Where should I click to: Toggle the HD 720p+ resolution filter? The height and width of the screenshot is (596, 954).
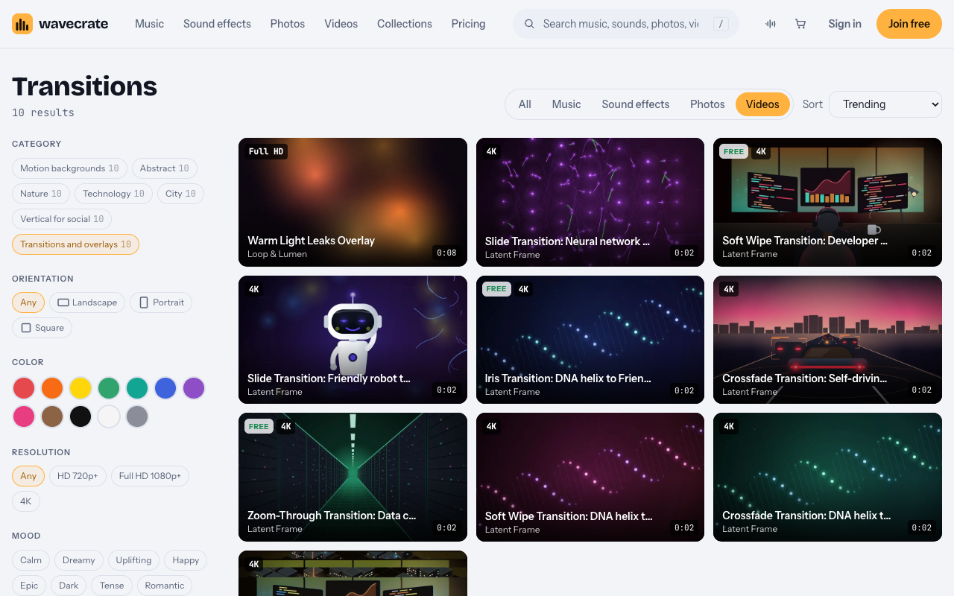(78, 476)
